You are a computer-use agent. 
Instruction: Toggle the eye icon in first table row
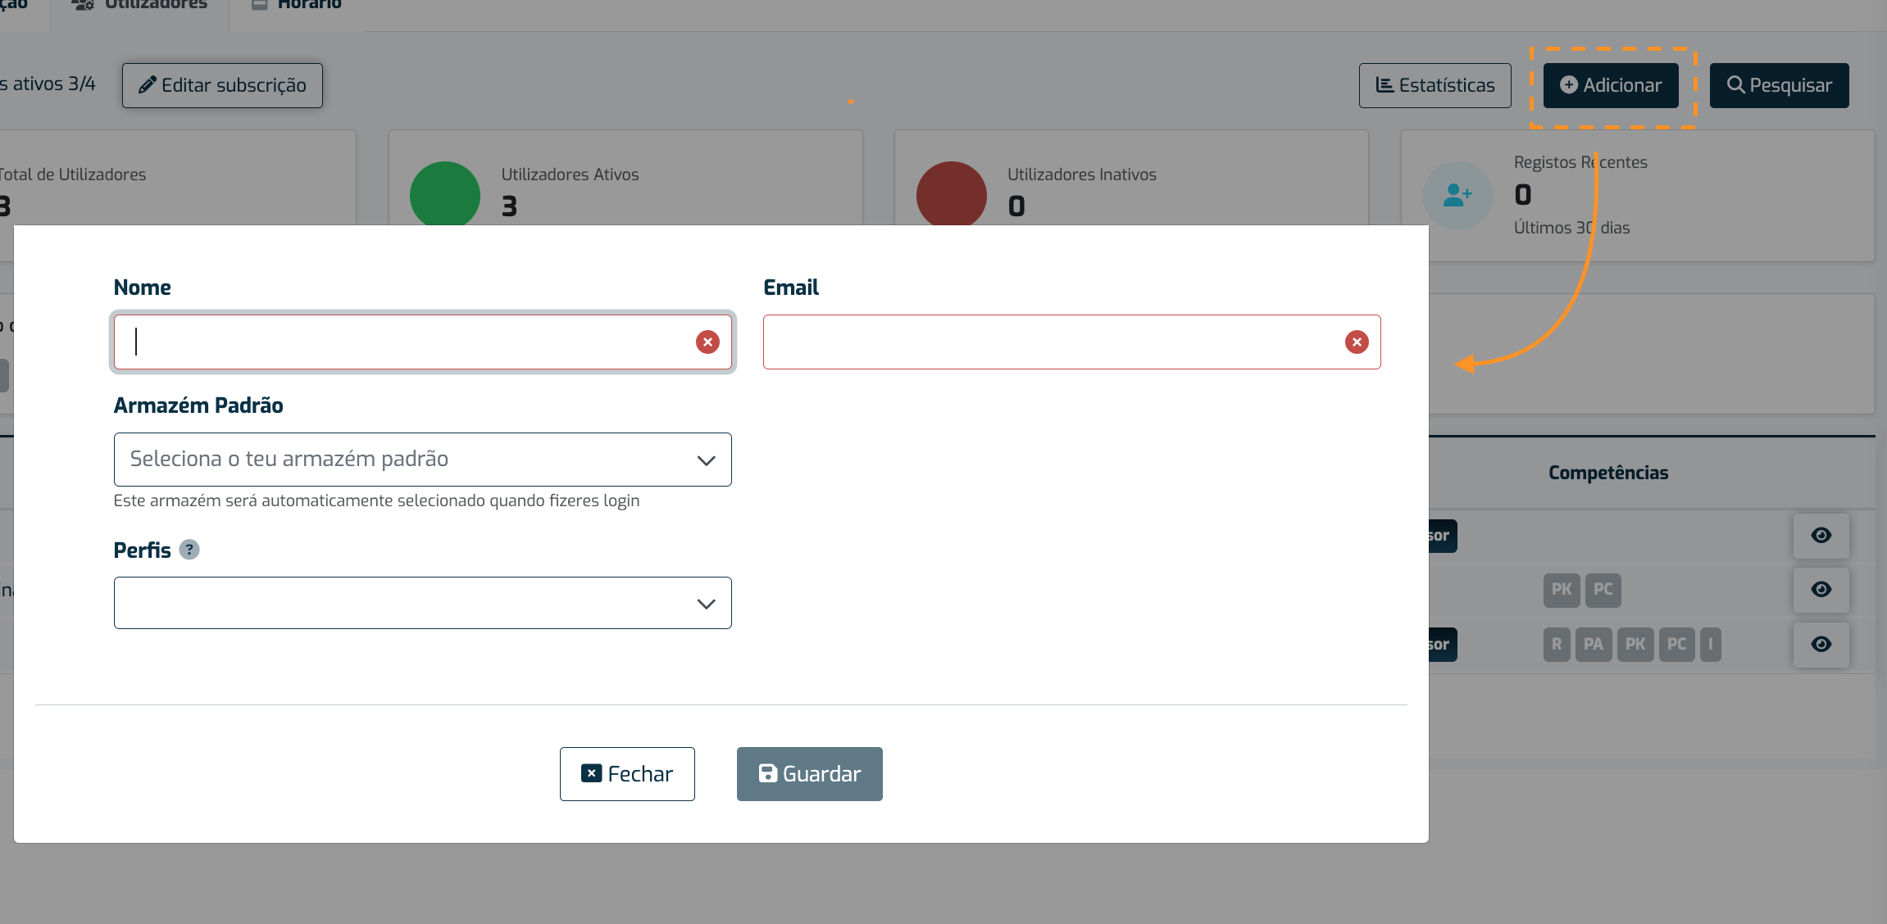click(1821, 536)
